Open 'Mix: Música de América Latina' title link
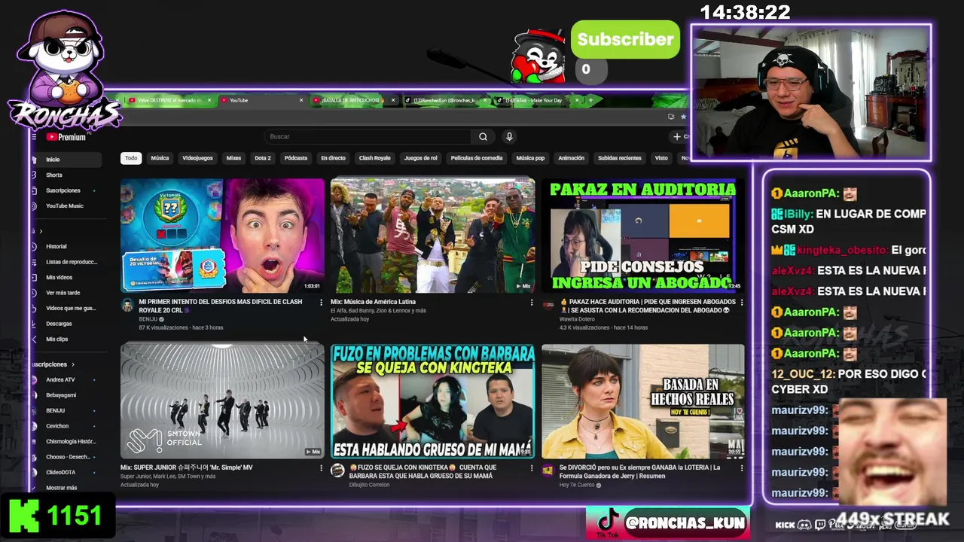The image size is (964, 542). coord(373,302)
